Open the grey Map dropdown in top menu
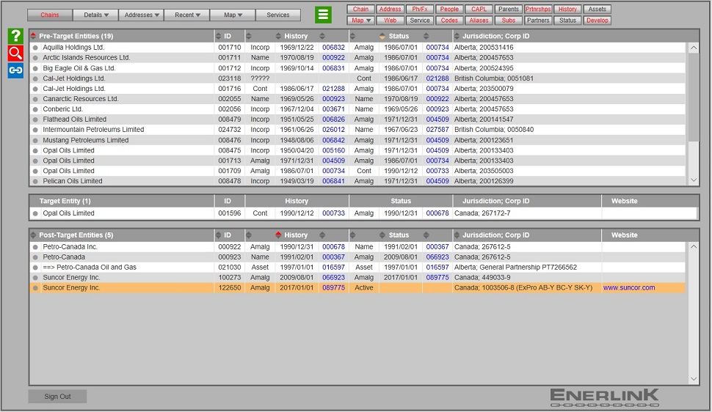The width and height of the screenshot is (712, 412). (233, 15)
